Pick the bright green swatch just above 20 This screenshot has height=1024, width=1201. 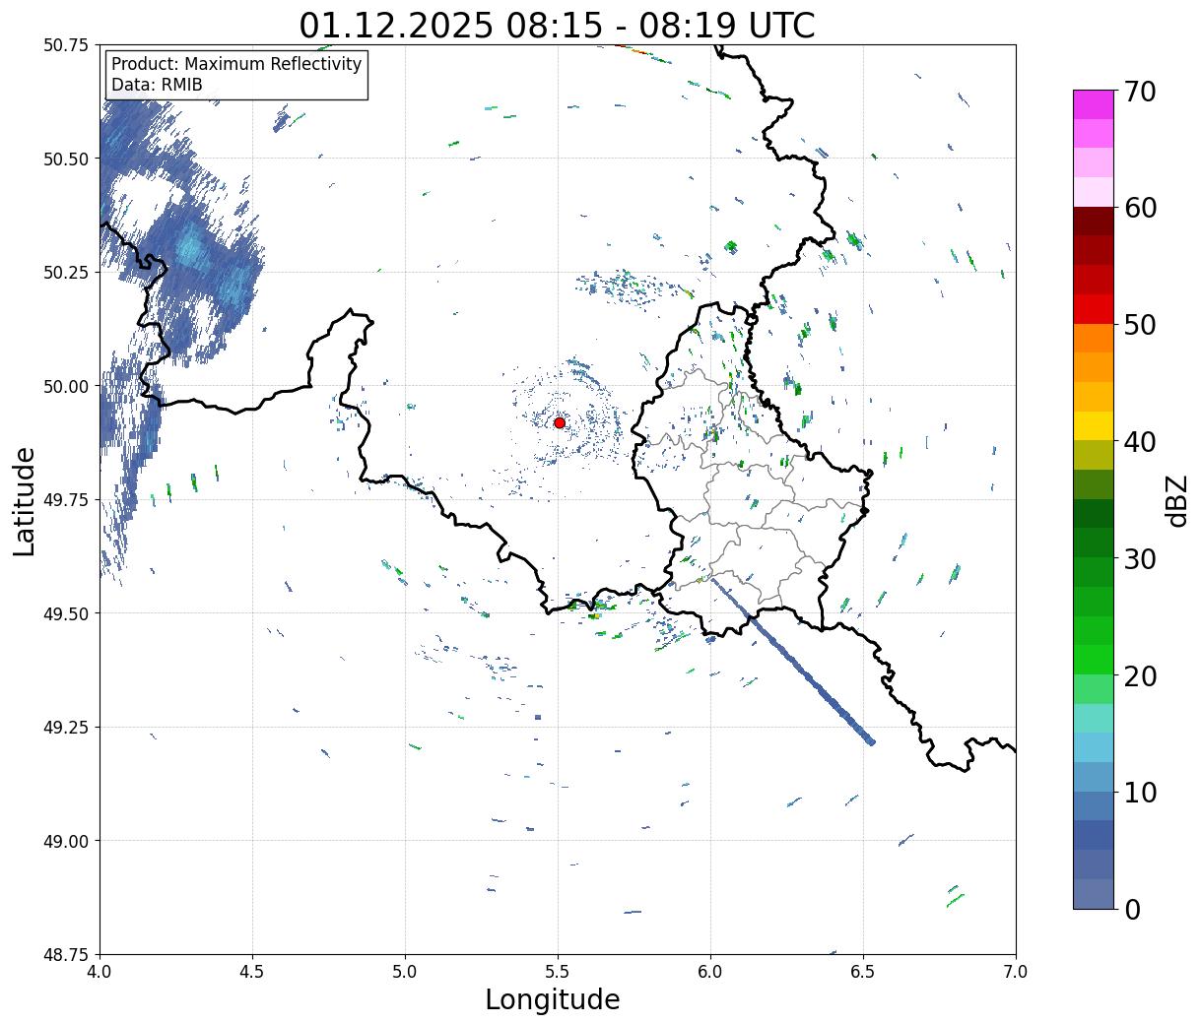pos(1094,659)
